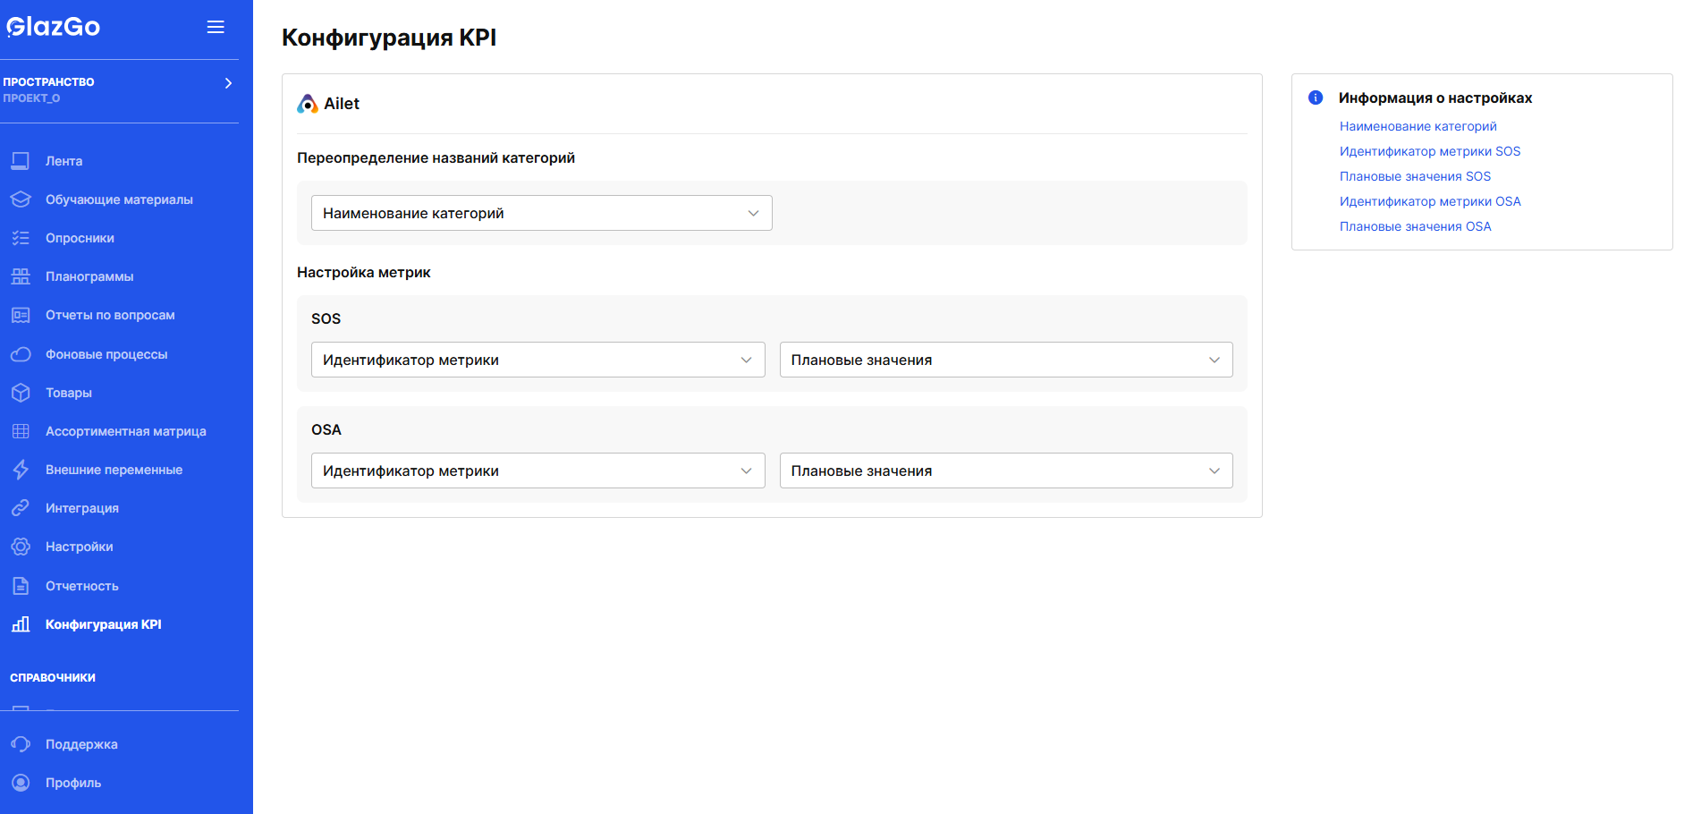The height and width of the screenshot is (814, 1701).
Task: Open Профиль in sidebar
Action: pyautogui.click(x=73, y=783)
